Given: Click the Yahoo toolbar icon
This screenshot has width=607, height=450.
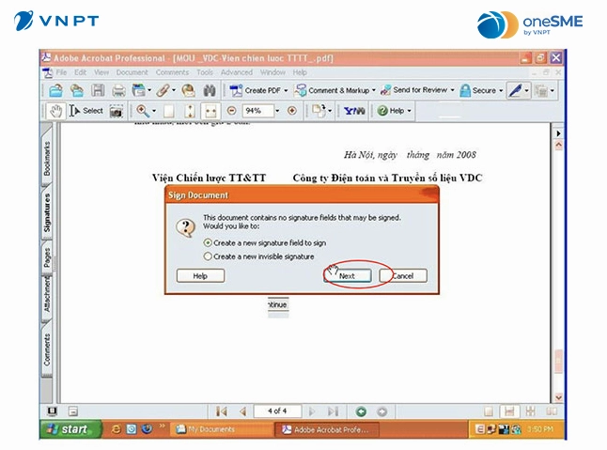Looking at the screenshot, I should [354, 111].
